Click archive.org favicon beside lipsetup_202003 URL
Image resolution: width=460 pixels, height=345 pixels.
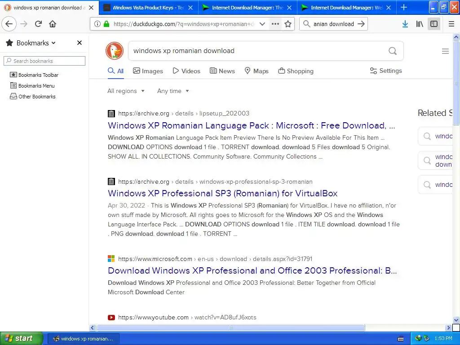tap(111, 113)
